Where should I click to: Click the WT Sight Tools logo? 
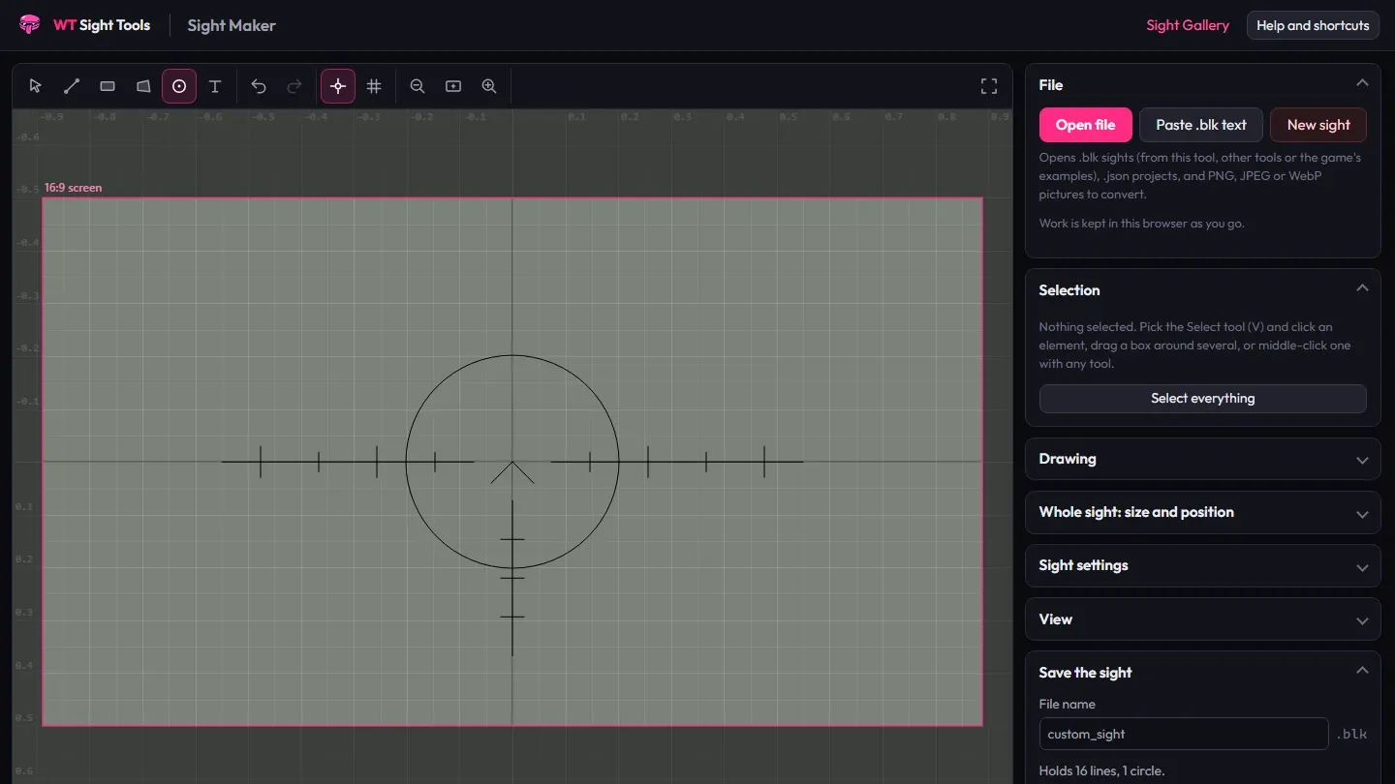pos(85,25)
